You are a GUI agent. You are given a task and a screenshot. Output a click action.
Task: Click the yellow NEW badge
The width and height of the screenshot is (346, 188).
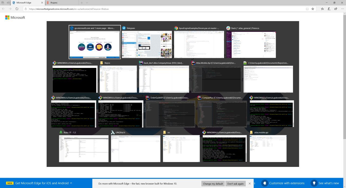click(x=10, y=183)
